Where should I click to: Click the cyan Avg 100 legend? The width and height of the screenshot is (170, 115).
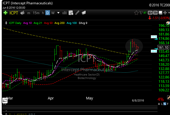[72, 23]
